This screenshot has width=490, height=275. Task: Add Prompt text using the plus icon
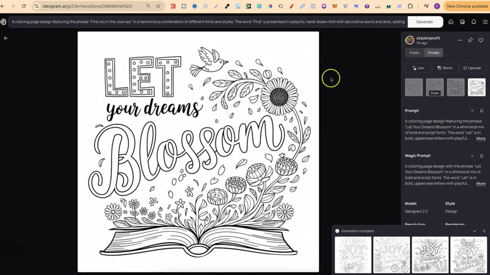click(x=472, y=111)
